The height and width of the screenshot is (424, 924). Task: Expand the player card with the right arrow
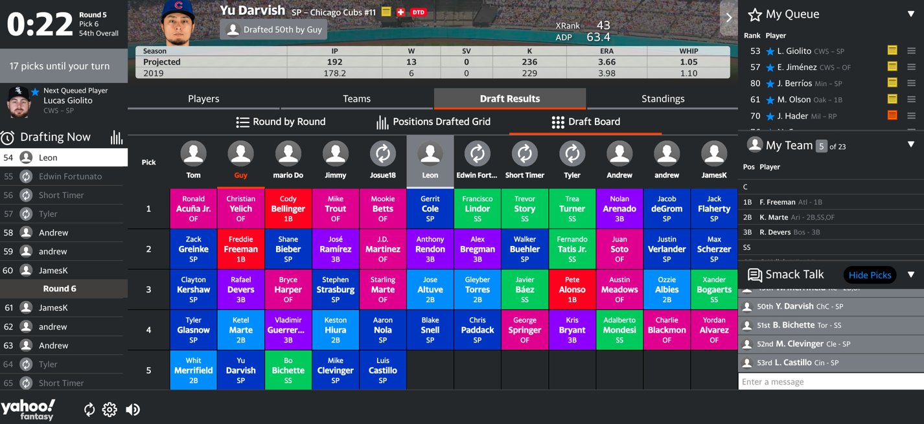tap(729, 17)
